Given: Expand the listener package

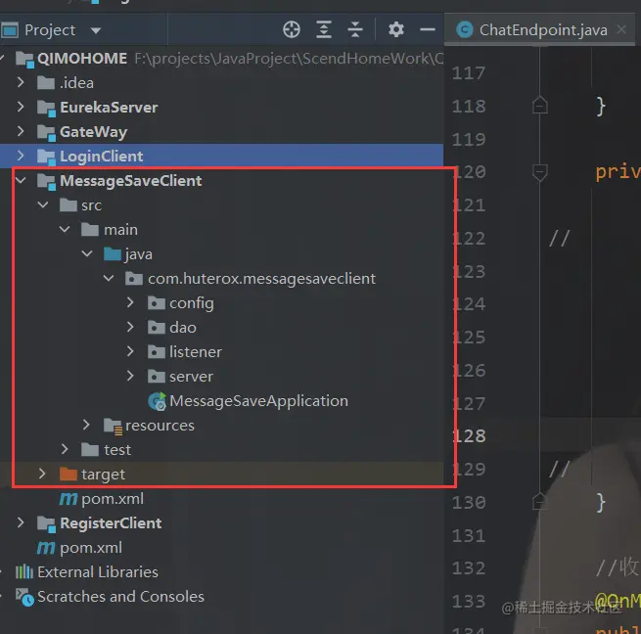Looking at the screenshot, I should 130,351.
